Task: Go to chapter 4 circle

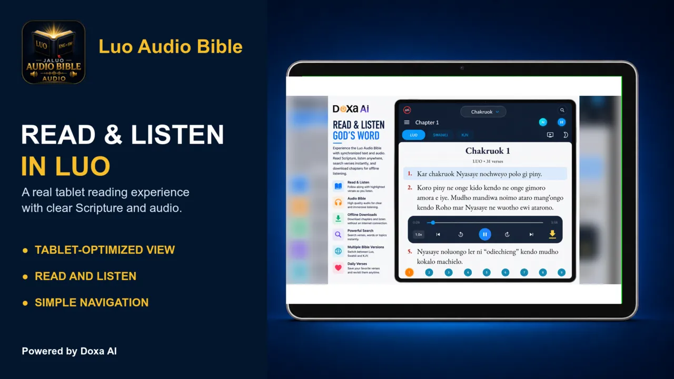Action: pos(468,272)
